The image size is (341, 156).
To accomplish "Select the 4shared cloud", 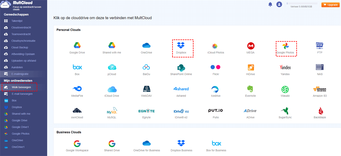I will tap(181, 89).
